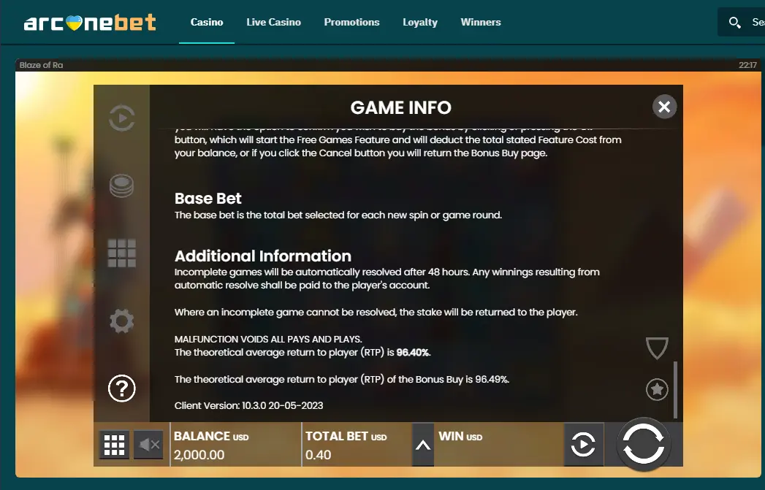Open settings gear in sidebar
Viewport: 765px width, 490px height.
121,321
